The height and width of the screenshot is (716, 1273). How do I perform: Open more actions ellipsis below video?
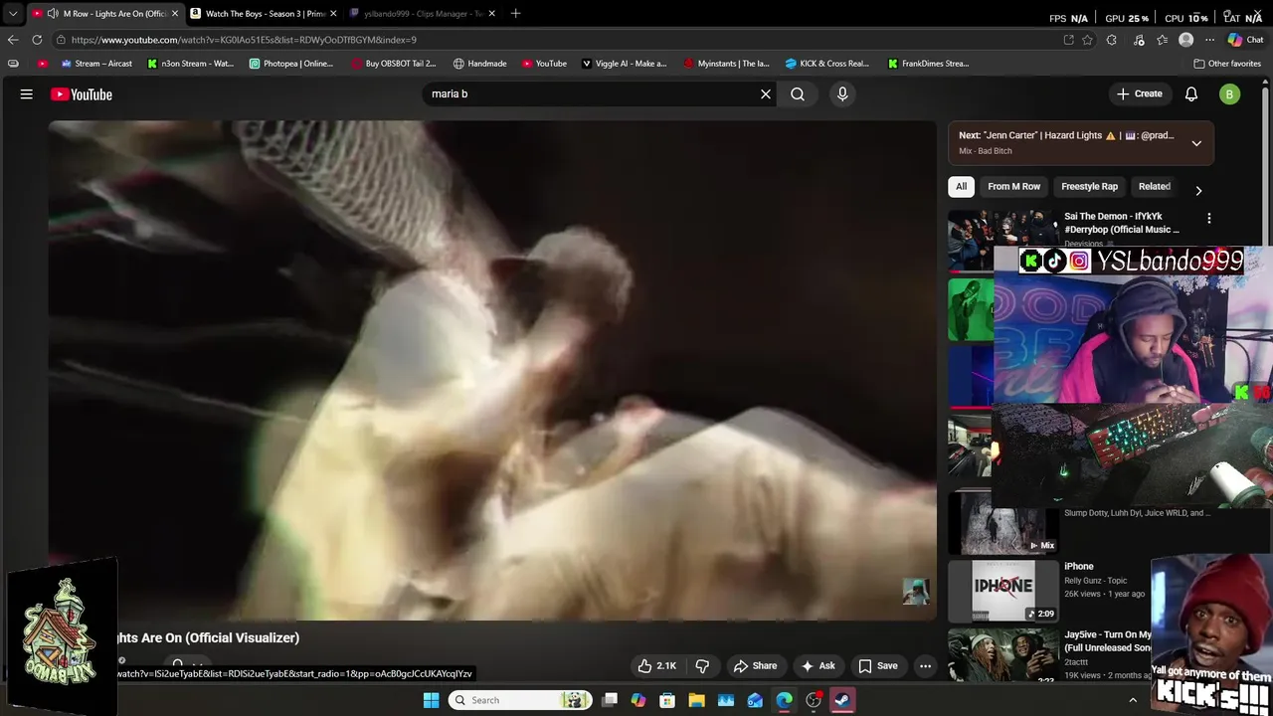click(x=926, y=666)
